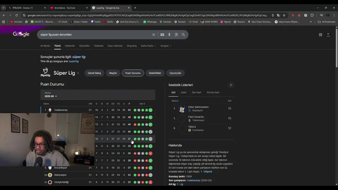Open the Chrome three-dot menu
This screenshot has height=190, width=338.
(x=334, y=15)
